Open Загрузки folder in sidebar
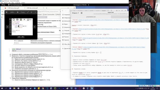 pos(66,30)
